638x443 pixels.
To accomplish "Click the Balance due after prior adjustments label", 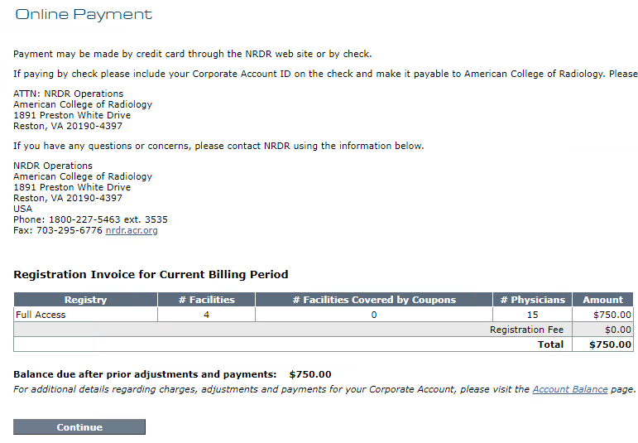I will [145, 374].
